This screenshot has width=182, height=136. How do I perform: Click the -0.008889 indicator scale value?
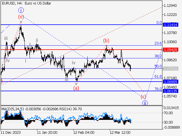[x=172, y=127]
